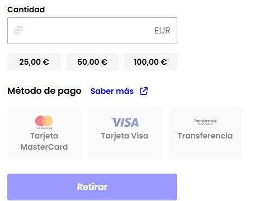Click blank area inside the Visa card
The height and width of the screenshot is (201, 265).
click(125, 150)
